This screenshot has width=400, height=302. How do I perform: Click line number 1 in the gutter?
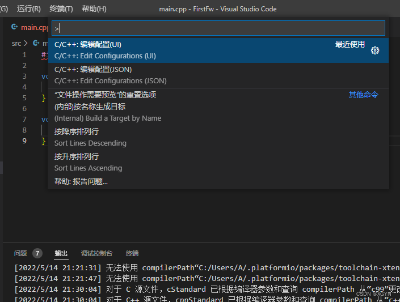(24, 55)
